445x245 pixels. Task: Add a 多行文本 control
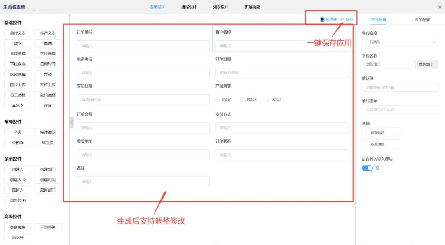click(48, 33)
